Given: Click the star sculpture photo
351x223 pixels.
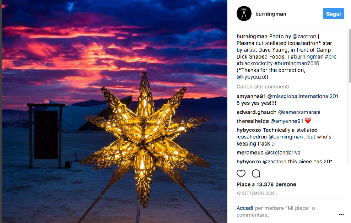Looking at the screenshot, I should coord(115,111).
